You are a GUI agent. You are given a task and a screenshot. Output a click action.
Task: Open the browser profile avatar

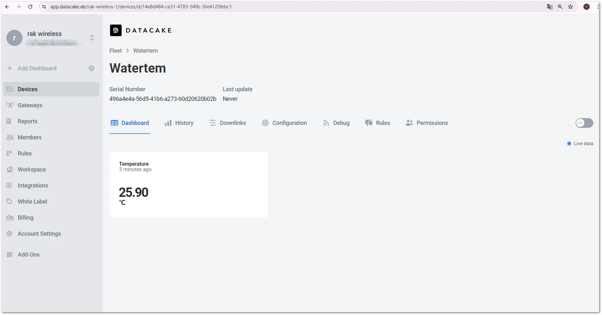click(587, 7)
